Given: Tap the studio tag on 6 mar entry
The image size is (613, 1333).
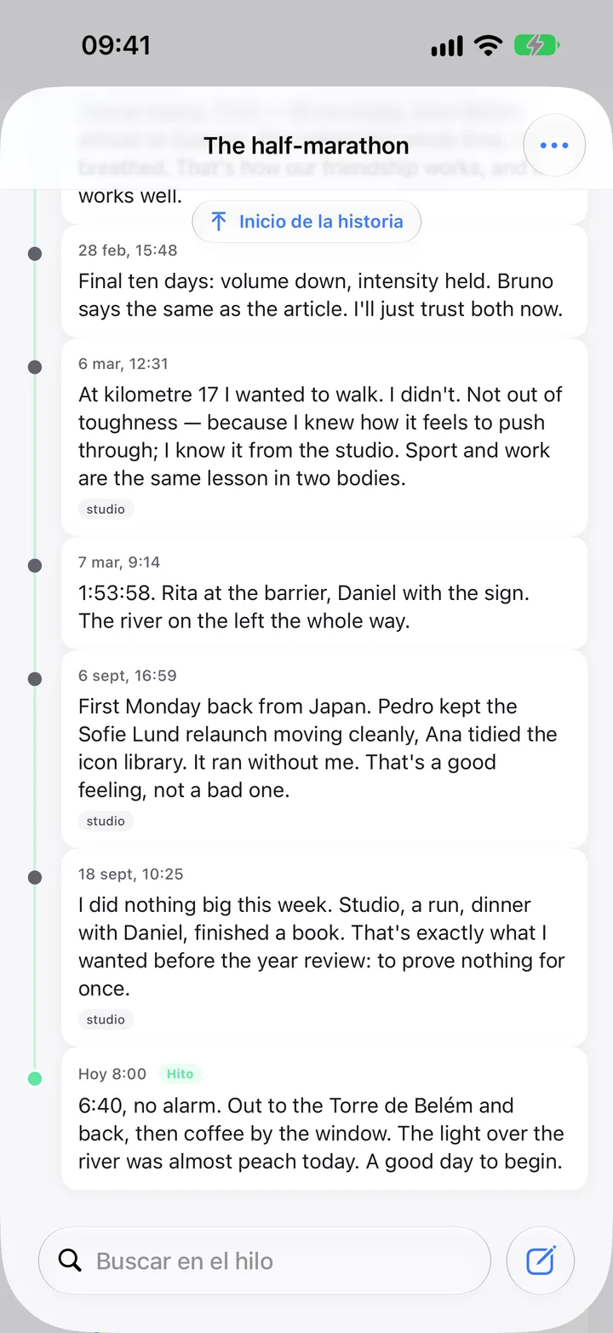Looking at the screenshot, I should click(106, 509).
